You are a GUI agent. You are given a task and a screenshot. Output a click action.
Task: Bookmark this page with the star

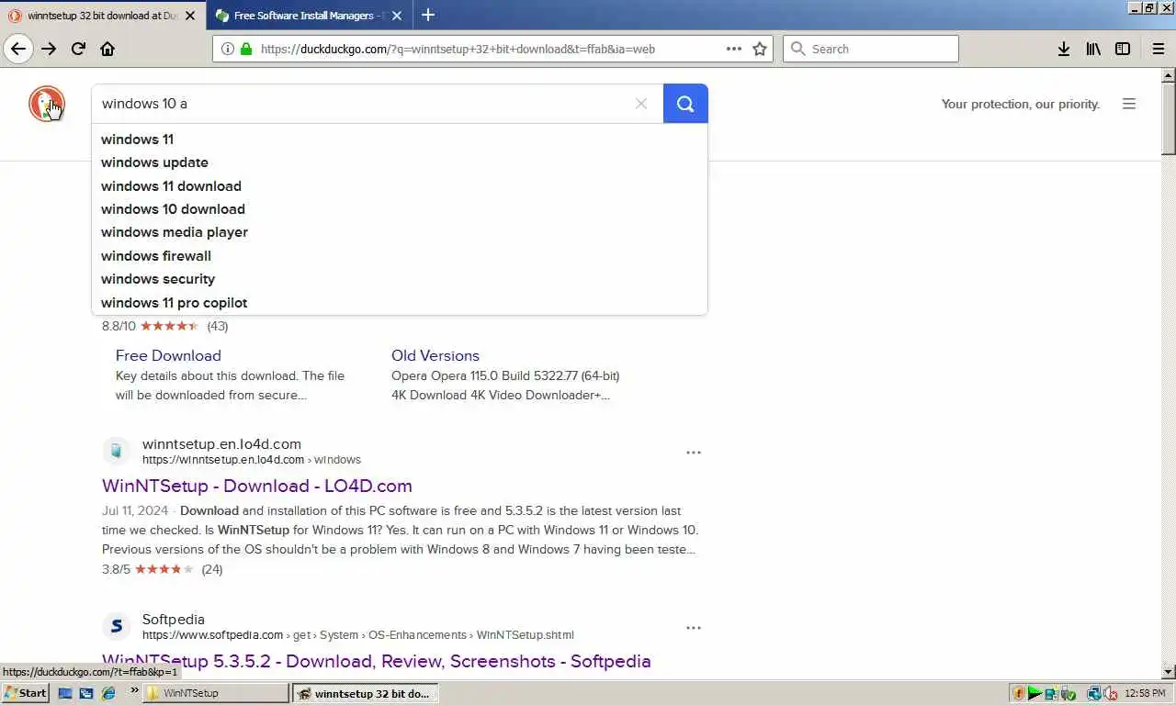coord(760,49)
